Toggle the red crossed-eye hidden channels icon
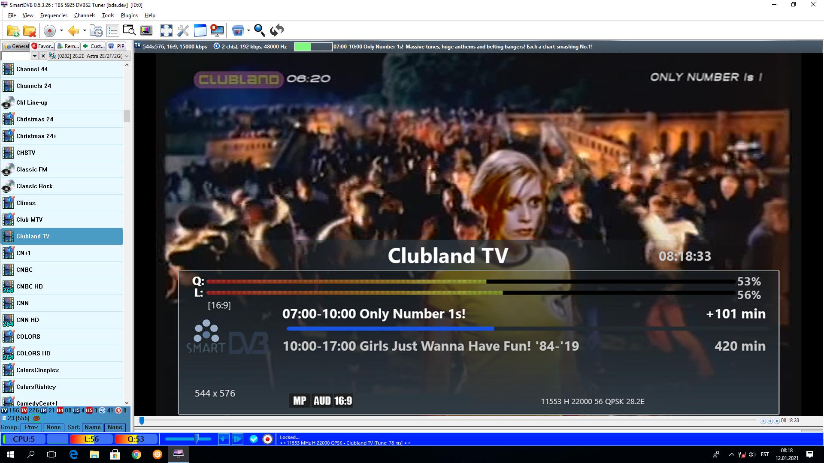 coord(36,418)
